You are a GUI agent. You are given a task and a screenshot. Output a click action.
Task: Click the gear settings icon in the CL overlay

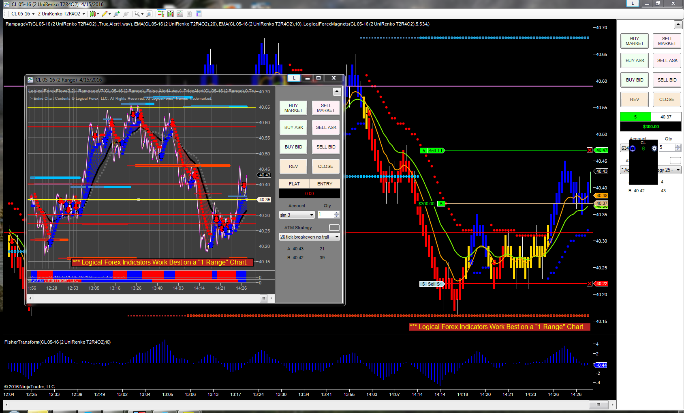(x=654, y=148)
